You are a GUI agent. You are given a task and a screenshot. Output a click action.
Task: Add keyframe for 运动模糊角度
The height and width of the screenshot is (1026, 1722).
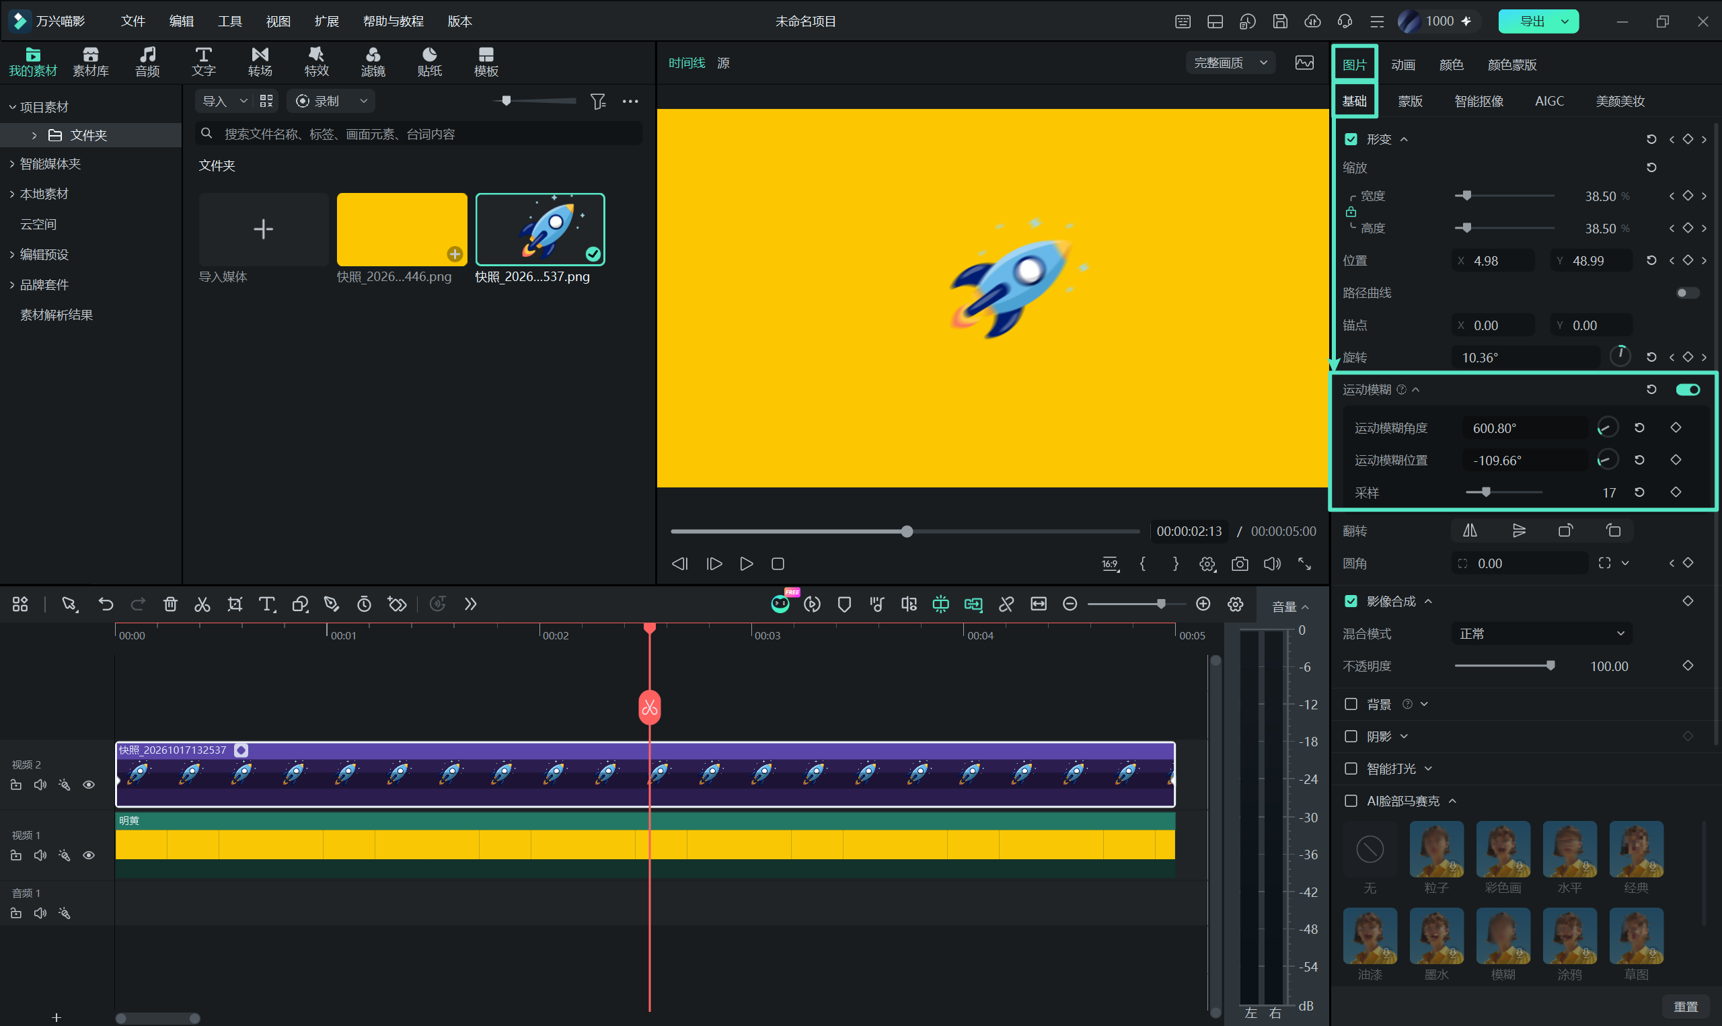pyautogui.click(x=1676, y=427)
